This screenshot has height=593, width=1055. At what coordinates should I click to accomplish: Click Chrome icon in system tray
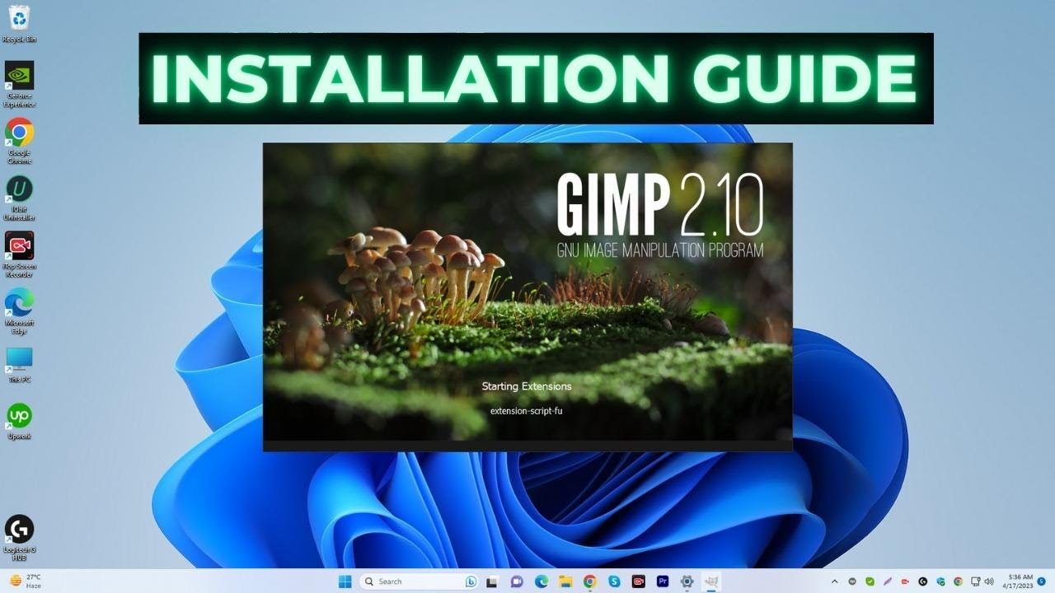[x=958, y=581]
